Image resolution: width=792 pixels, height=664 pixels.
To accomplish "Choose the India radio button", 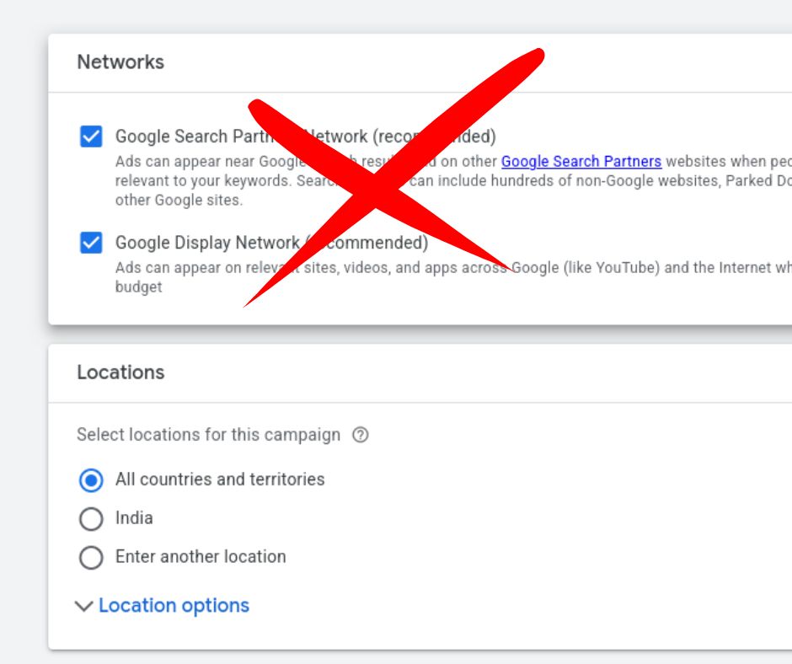I will (91, 519).
